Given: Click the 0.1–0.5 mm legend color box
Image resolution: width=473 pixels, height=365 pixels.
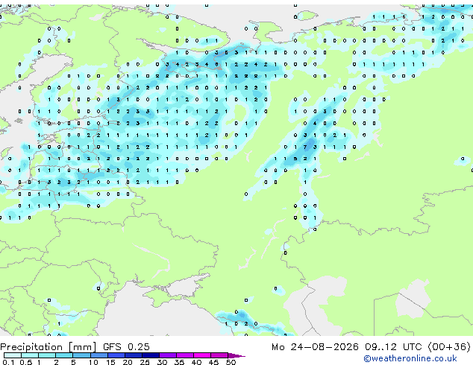Looking at the screenshot, I should (13, 355).
